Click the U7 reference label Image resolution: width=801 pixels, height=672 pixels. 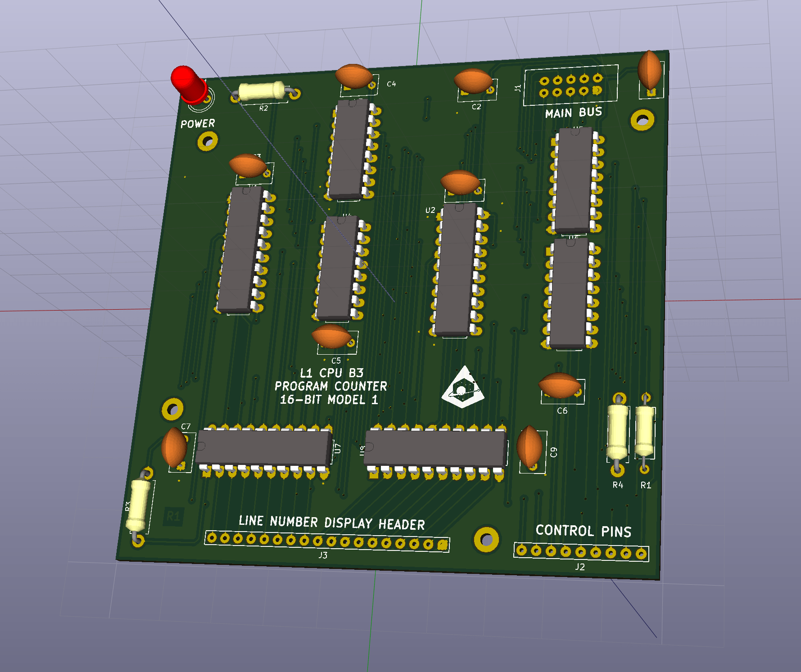coord(338,448)
